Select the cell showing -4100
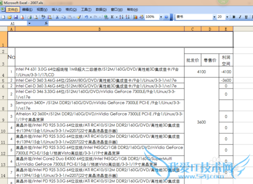This screenshot has height=184, width=253. point(226,72)
